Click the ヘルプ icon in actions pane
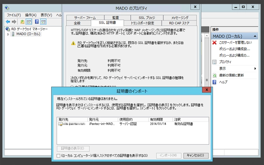The width and height of the screenshot is (264, 165). [214, 82]
